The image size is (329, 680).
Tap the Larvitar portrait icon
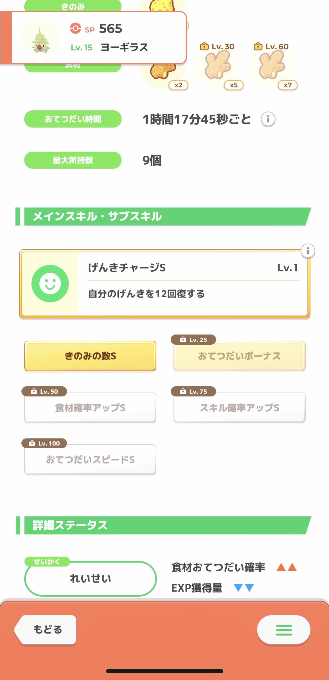click(x=41, y=38)
